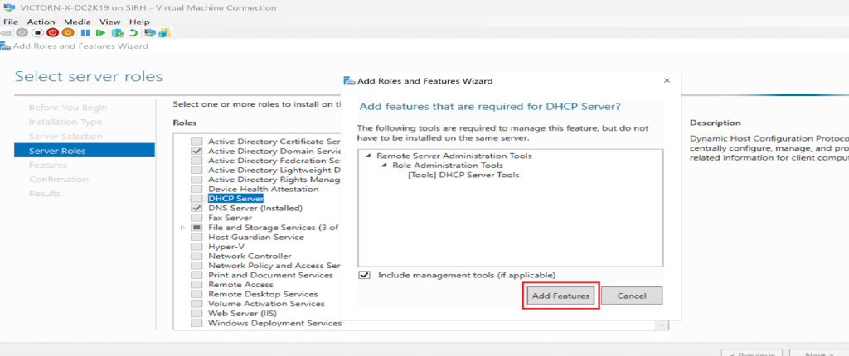Open the Action menu

[41, 22]
